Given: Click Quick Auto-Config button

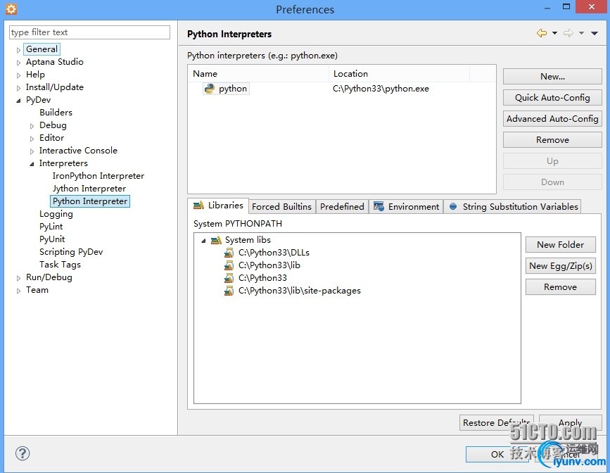Looking at the screenshot, I should point(552,98).
